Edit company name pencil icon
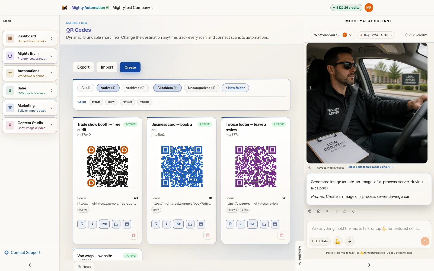Image resolution: width=434 pixels, height=271 pixels. click(153, 8)
